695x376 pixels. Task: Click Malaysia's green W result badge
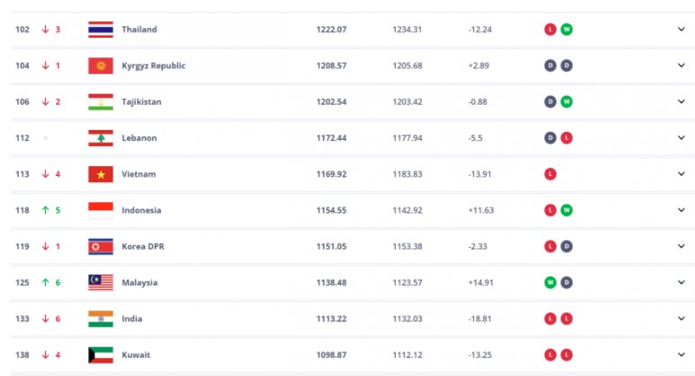pos(550,283)
